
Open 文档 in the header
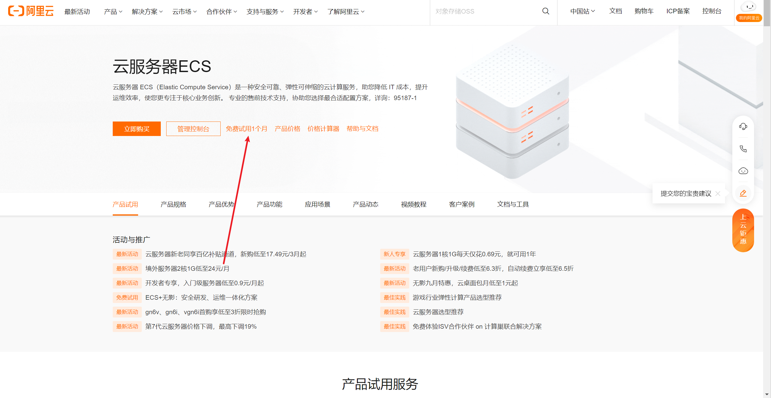[x=615, y=11]
